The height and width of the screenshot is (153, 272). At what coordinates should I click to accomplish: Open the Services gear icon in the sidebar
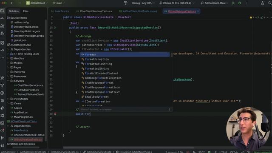pos(2,115)
